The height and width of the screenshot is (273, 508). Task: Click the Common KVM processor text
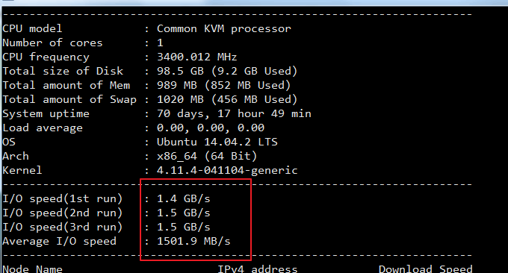click(x=224, y=29)
